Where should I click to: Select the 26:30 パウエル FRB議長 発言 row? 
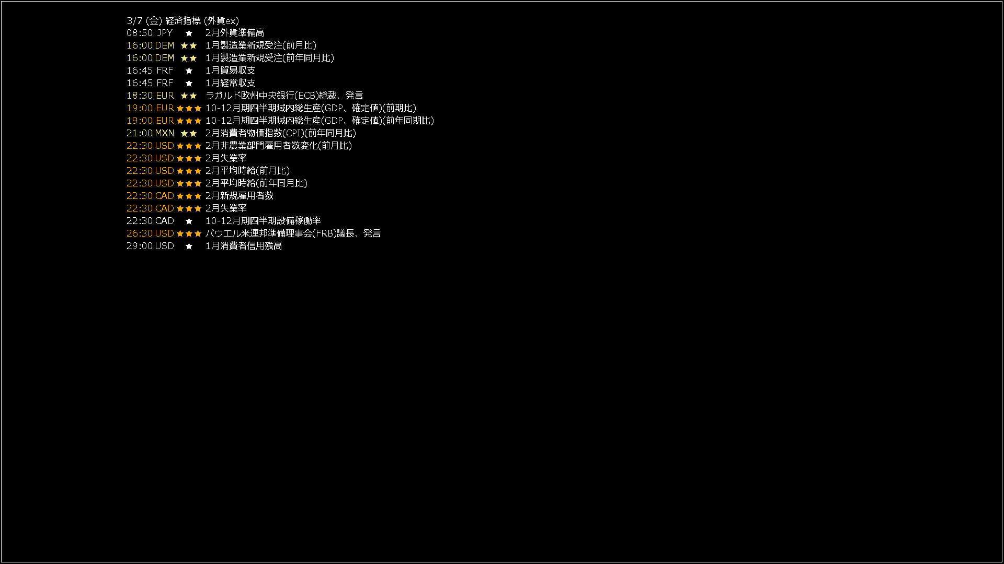point(254,233)
